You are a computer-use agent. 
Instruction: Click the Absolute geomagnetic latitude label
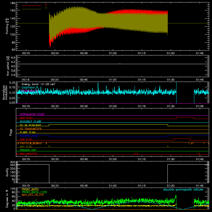(183, 189)
